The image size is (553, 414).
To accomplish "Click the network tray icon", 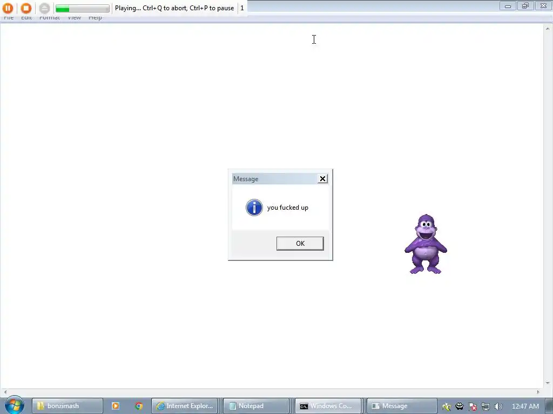I will 485,406.
